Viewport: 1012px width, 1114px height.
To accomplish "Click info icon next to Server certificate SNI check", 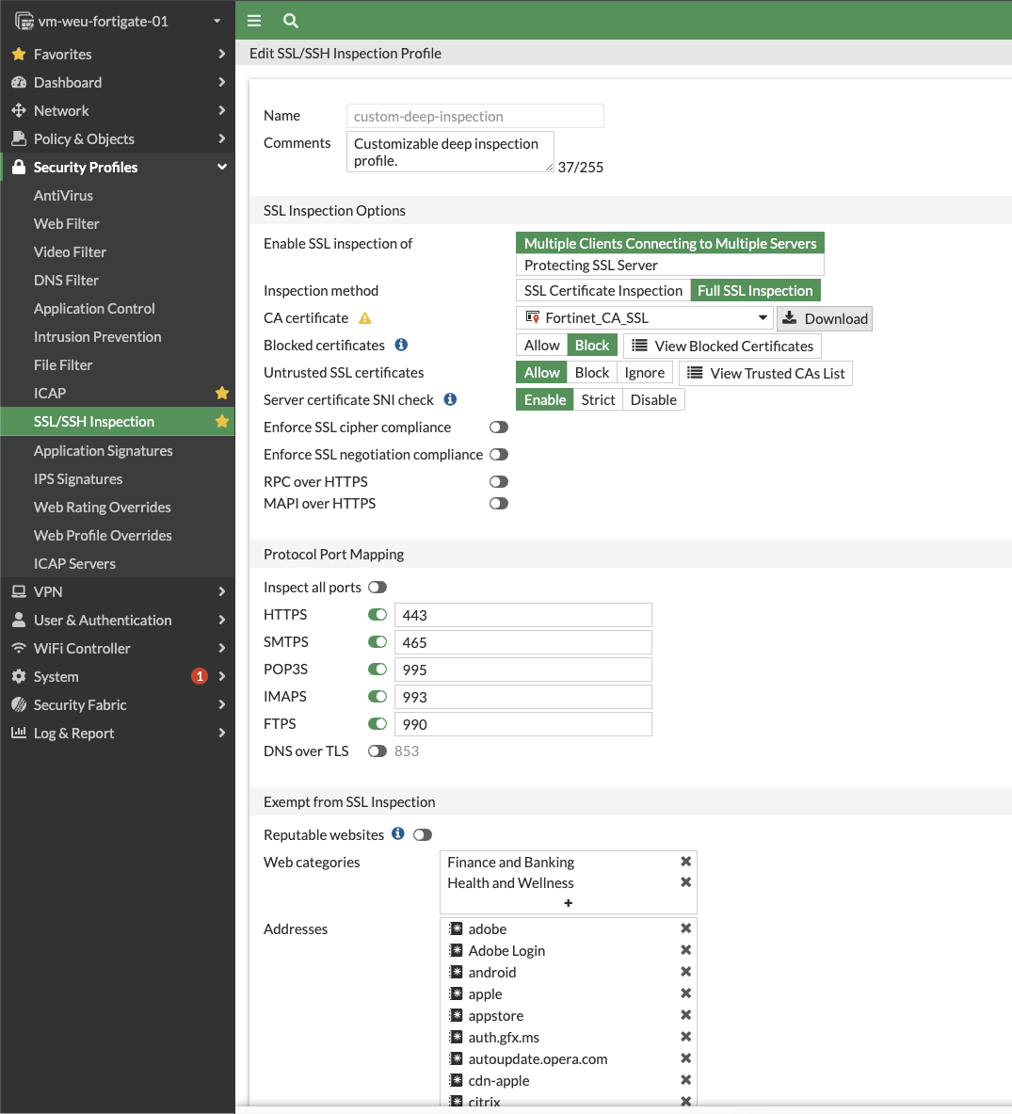I will tap(450, 399).
